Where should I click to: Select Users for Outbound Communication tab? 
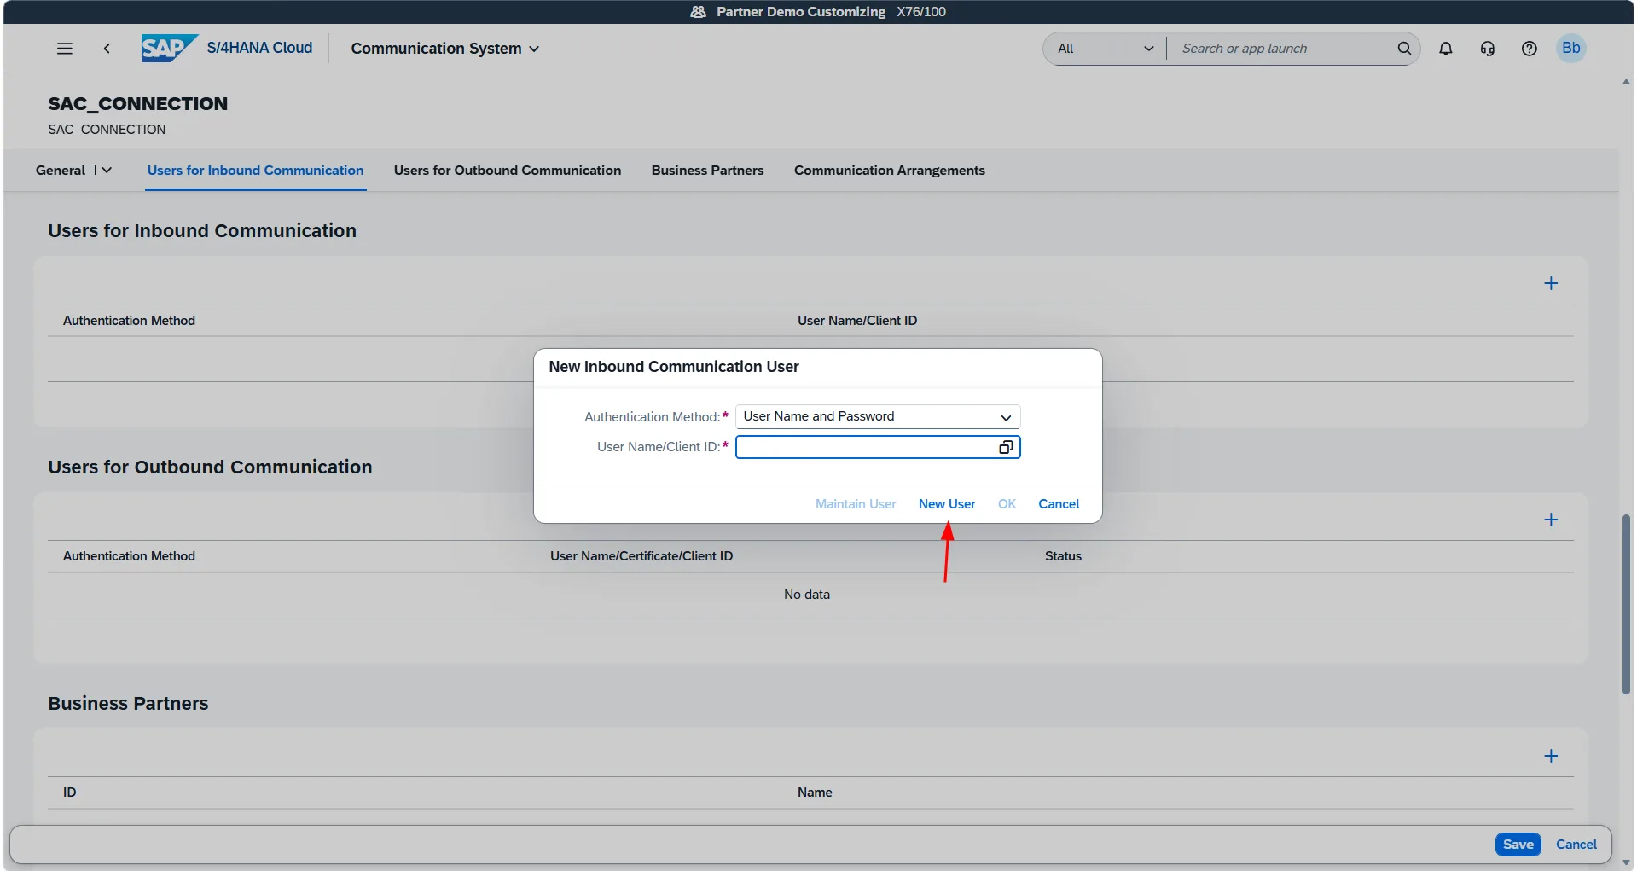(x=508, y=171)
